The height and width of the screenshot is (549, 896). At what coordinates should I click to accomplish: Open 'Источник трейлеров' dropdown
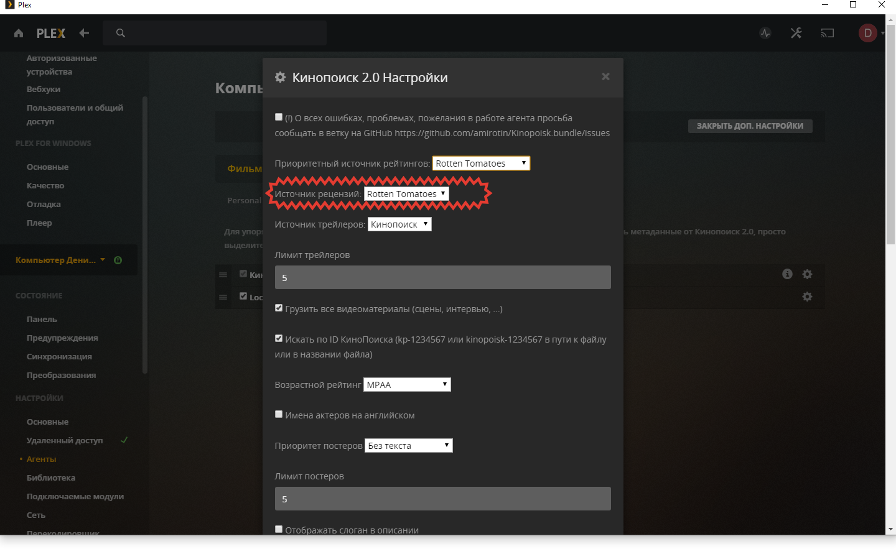[x=399, y=224]
